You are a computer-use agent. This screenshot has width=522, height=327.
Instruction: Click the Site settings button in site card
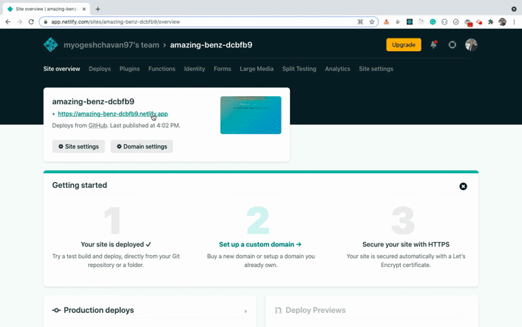point(78,146)
